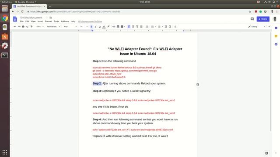Select Center align
This screenshot has height=157, width=280.
coord(133,27)
